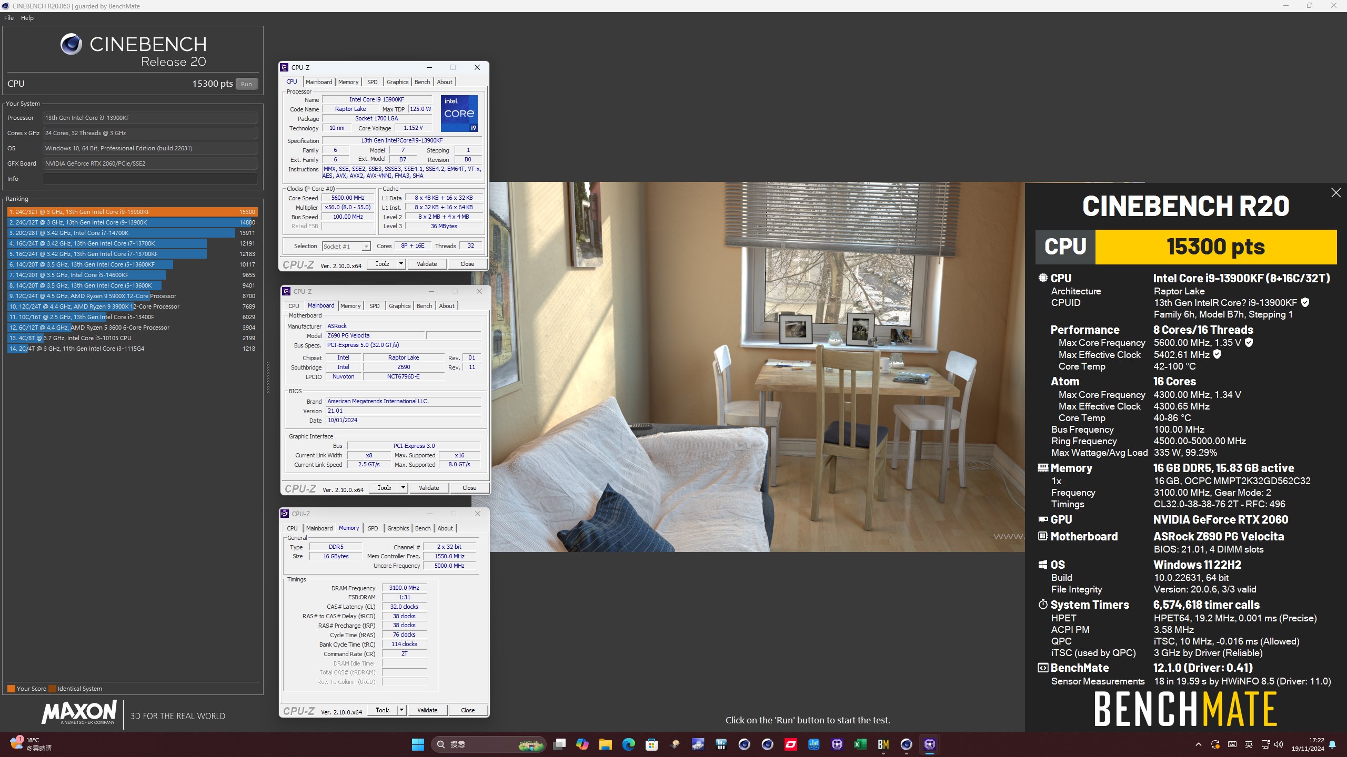Launch Copilot from the taskbar
Image resolution: width=1347 pixels, height=757 pixels.
[x=582, y=744]
